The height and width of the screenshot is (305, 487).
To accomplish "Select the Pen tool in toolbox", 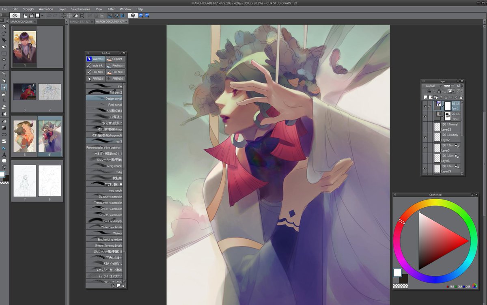I will click(x=4, y=74).
